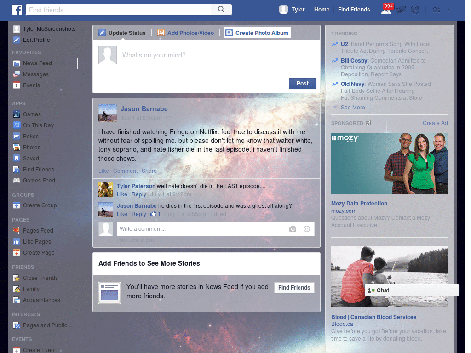Click the Close Friends star icon
The height and width of the screenshot is (353, 471).
point(17,278)
